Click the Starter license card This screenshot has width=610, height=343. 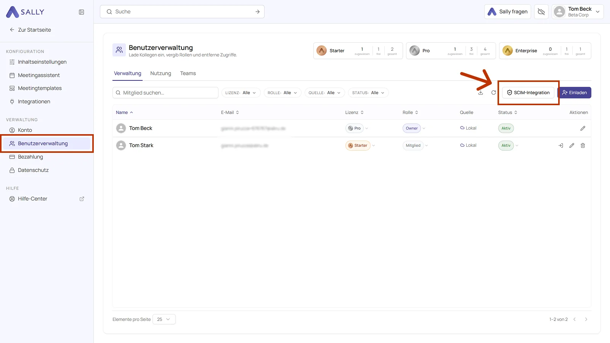(358, 51)
